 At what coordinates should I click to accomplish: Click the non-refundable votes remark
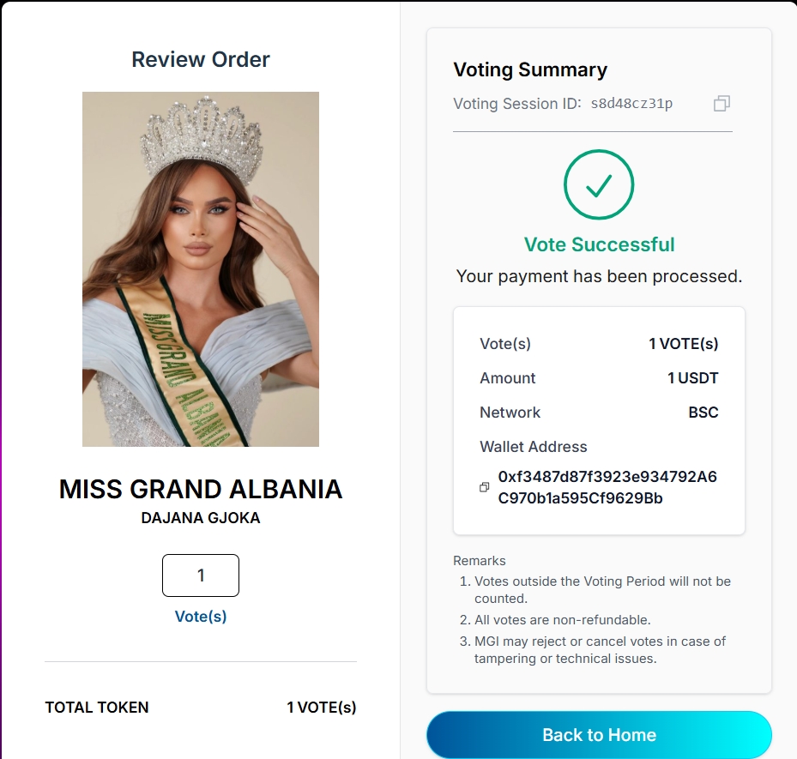(x=563, y=620)
